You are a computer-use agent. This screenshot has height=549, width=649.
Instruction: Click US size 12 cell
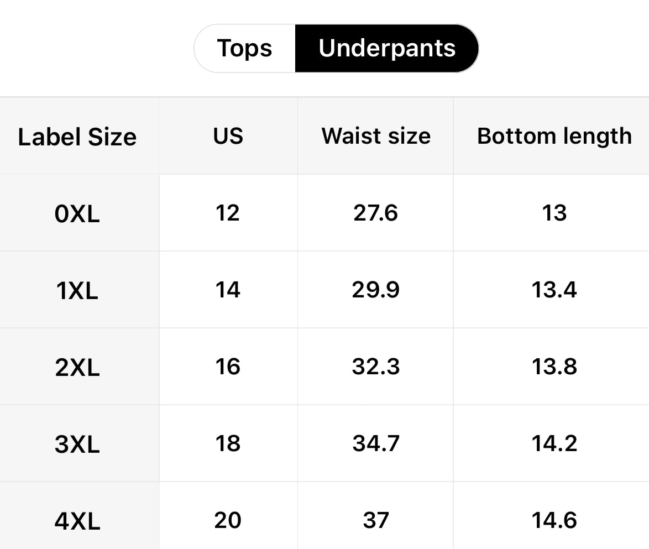[x=228, y=213]
